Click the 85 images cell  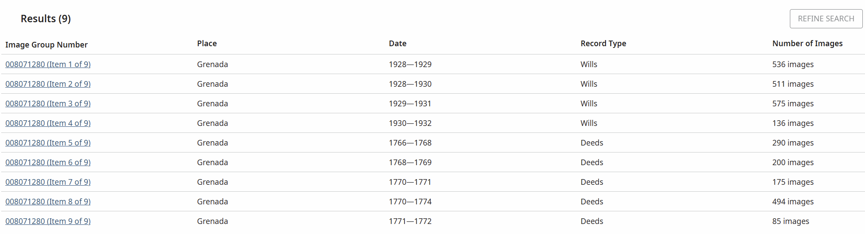tap(790, 221)
